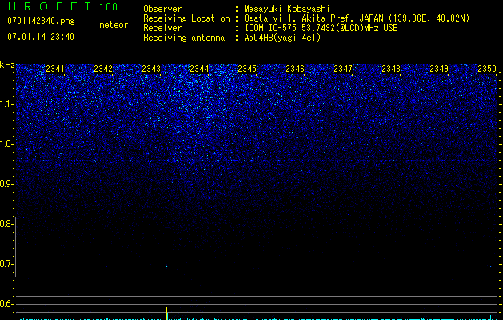Select the 2345 time marker
This screenshot has height=320, width=503.
(x=247, y=69)
